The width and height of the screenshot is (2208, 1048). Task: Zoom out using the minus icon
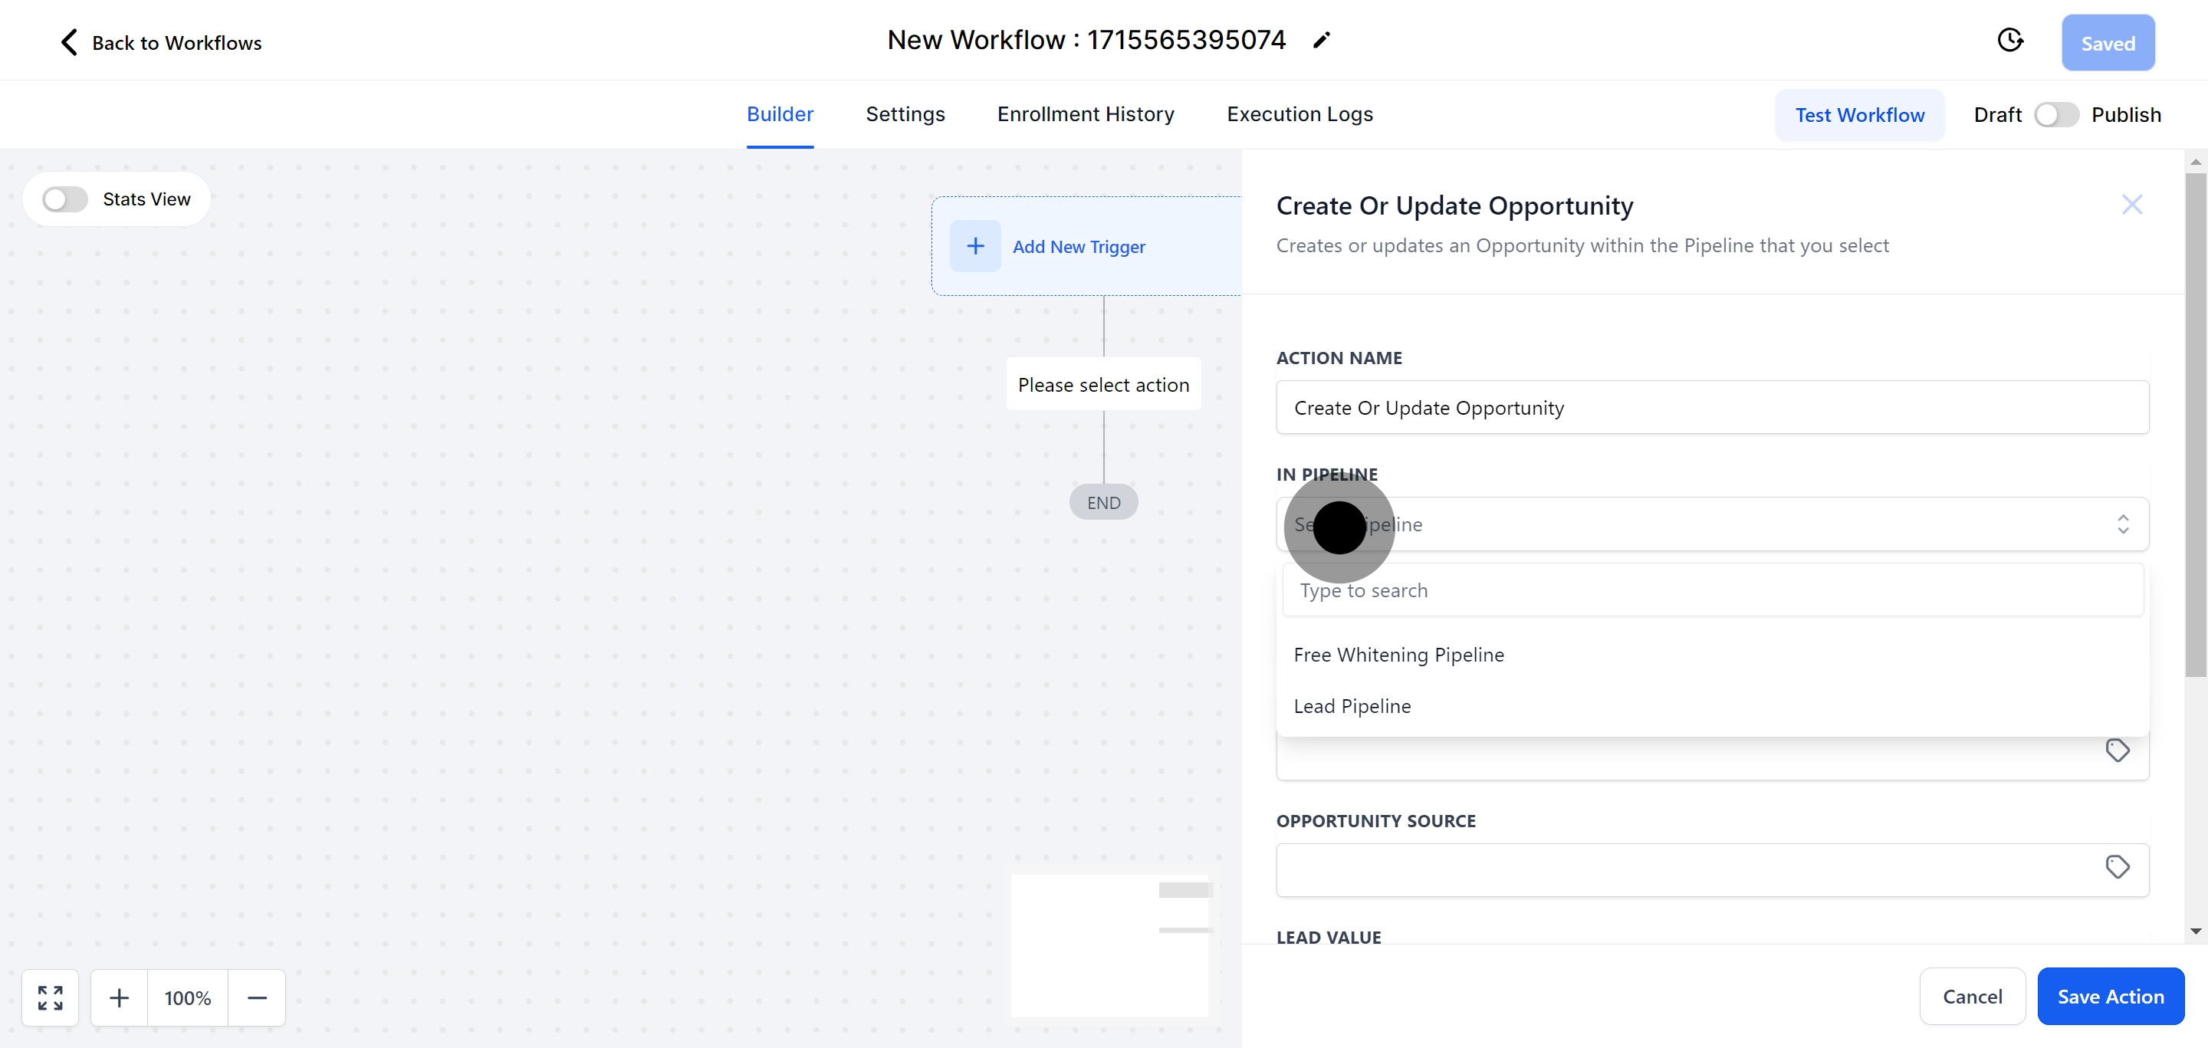click(256, 997)
